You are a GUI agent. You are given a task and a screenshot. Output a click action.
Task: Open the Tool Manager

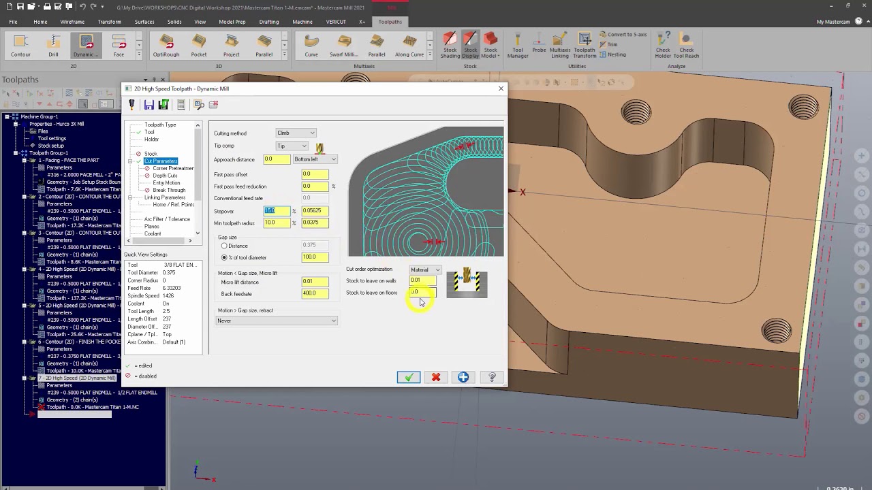pyautogui.click(x=518, y=46)
